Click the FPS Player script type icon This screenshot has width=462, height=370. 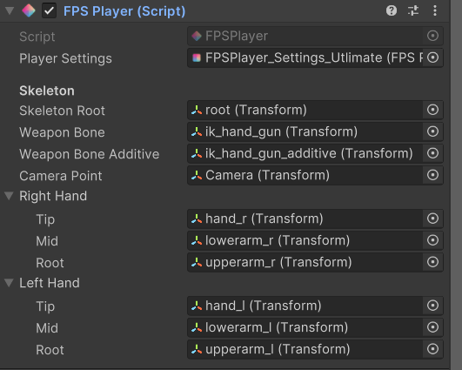[x=29, y=11]
